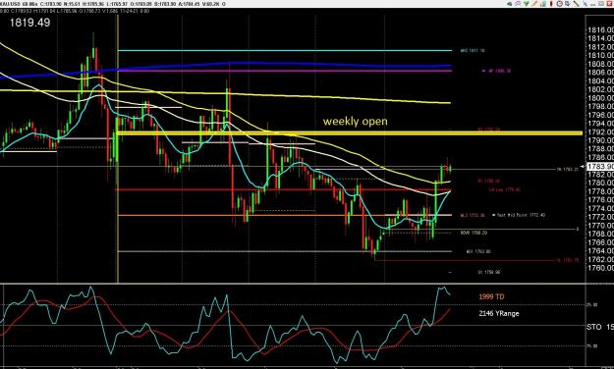Click the '2146 YRange' label
The height and width of the screenshot is (369, 614).
point(499,313)
